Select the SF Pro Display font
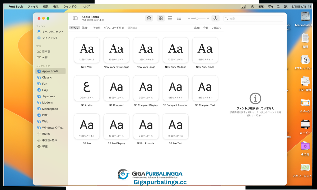317x190 pixels. 116,126
